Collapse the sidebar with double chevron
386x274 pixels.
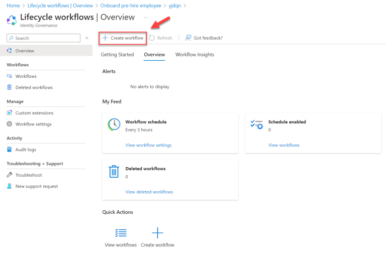[87, 38]
